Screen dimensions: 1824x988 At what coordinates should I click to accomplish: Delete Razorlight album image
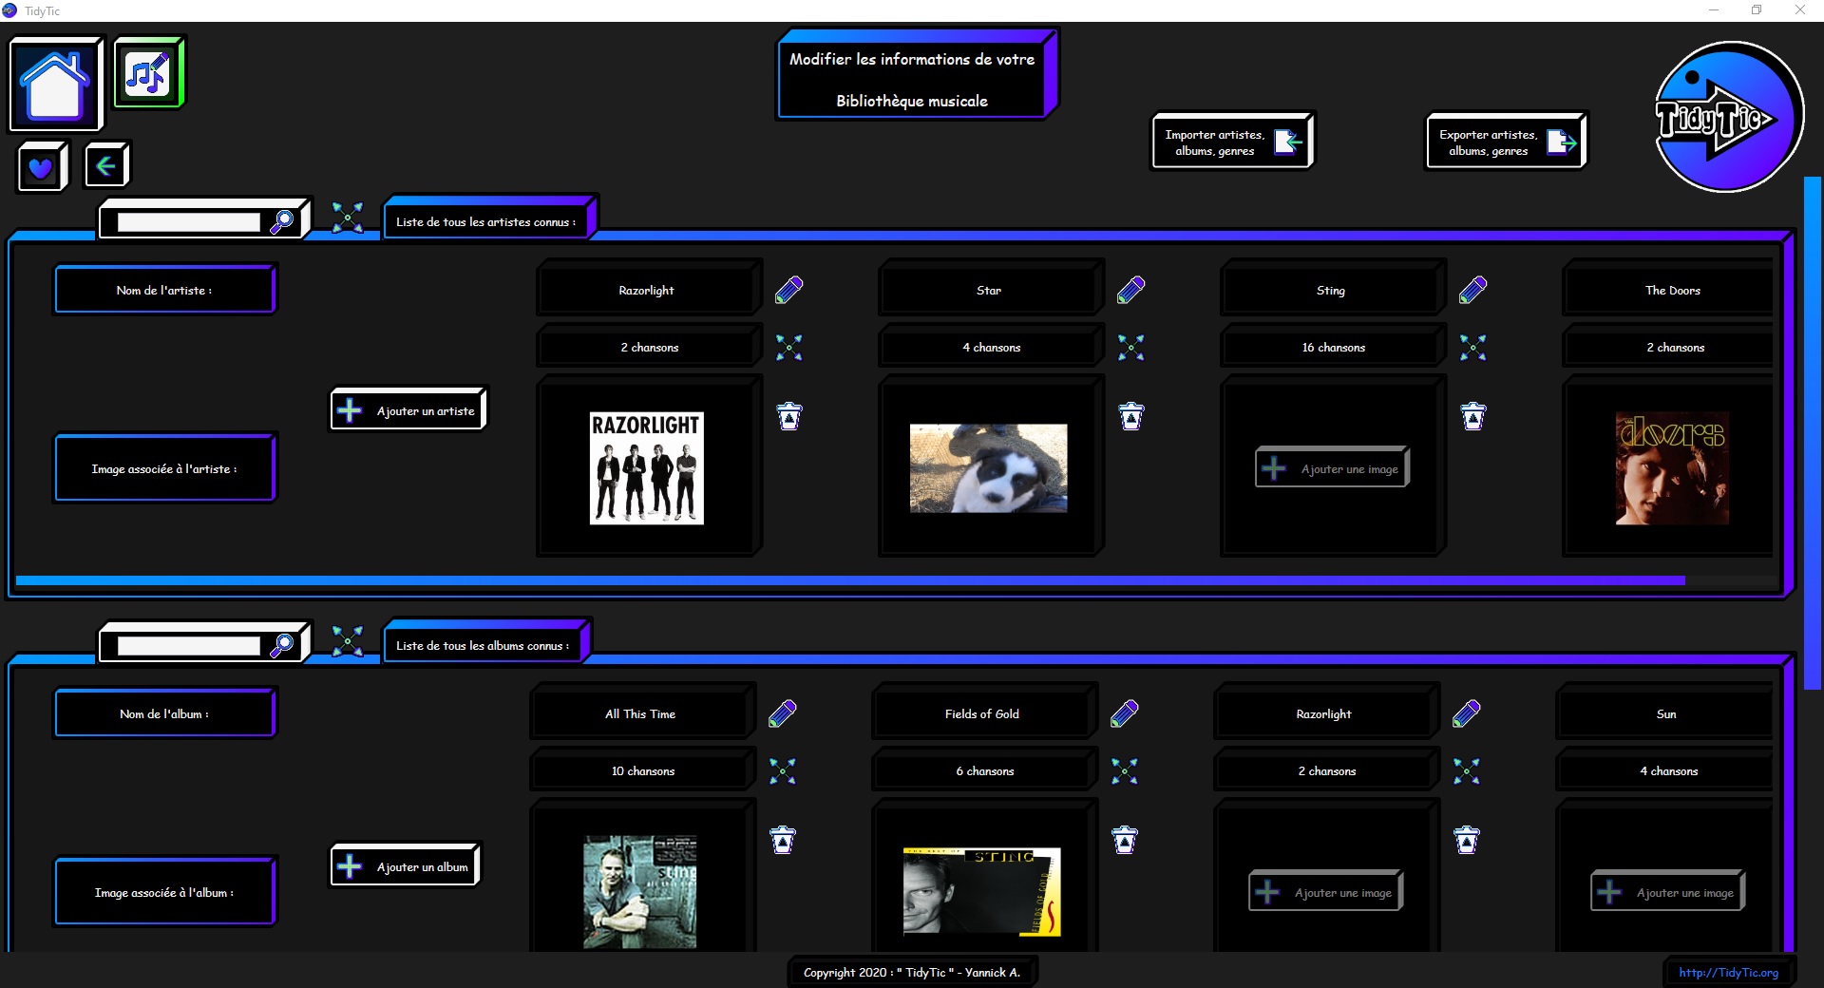point(1467,840)
